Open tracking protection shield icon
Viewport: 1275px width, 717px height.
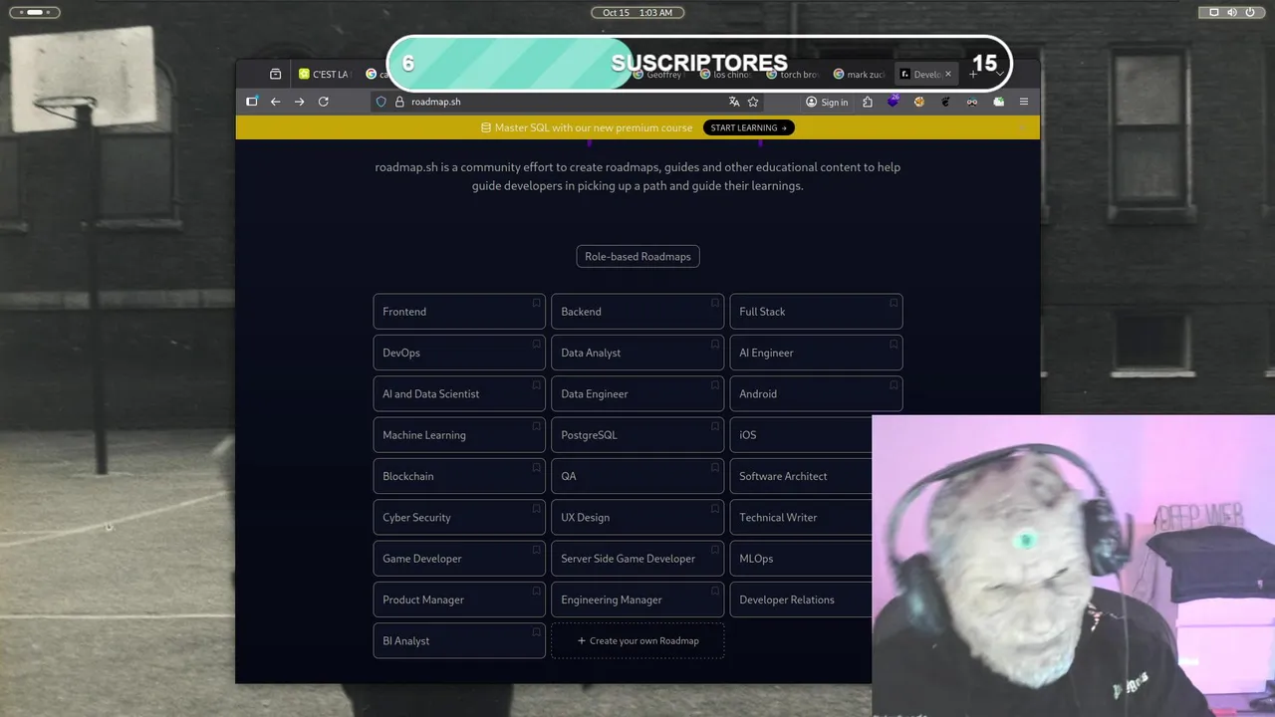point(382,102)
